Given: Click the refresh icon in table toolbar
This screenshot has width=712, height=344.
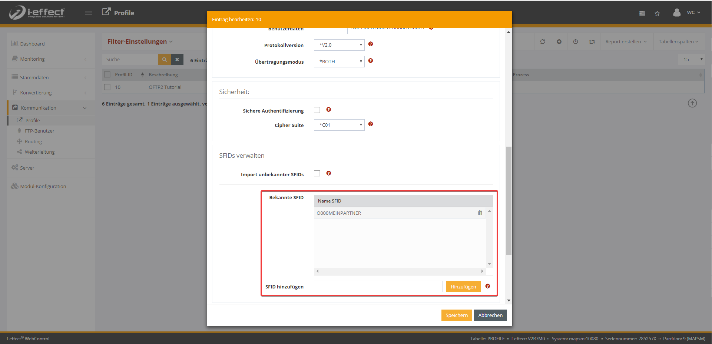Looking at the screenshot, I should pos(542,42).
